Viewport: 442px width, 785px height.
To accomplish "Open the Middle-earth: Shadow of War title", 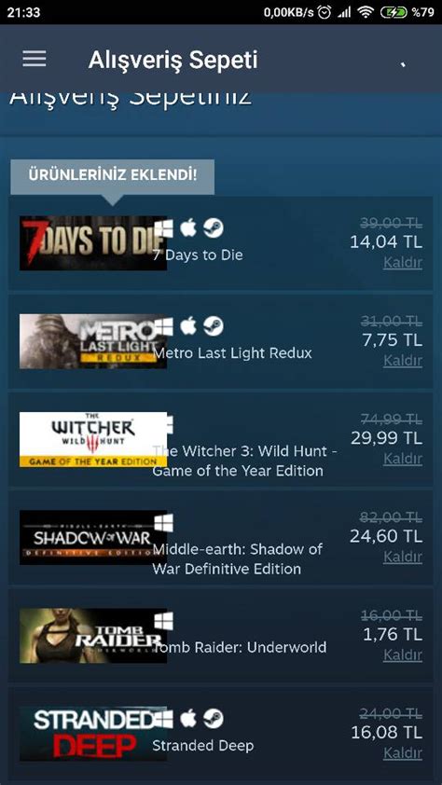I will (x=237, y=559).
